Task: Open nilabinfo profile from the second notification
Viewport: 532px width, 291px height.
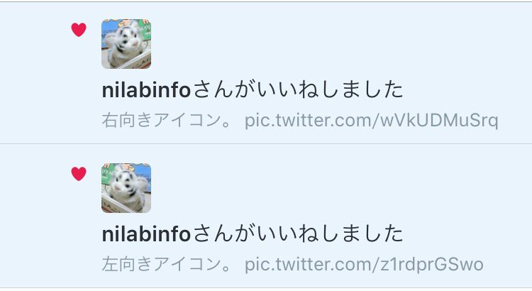Action: pos(146,234)
